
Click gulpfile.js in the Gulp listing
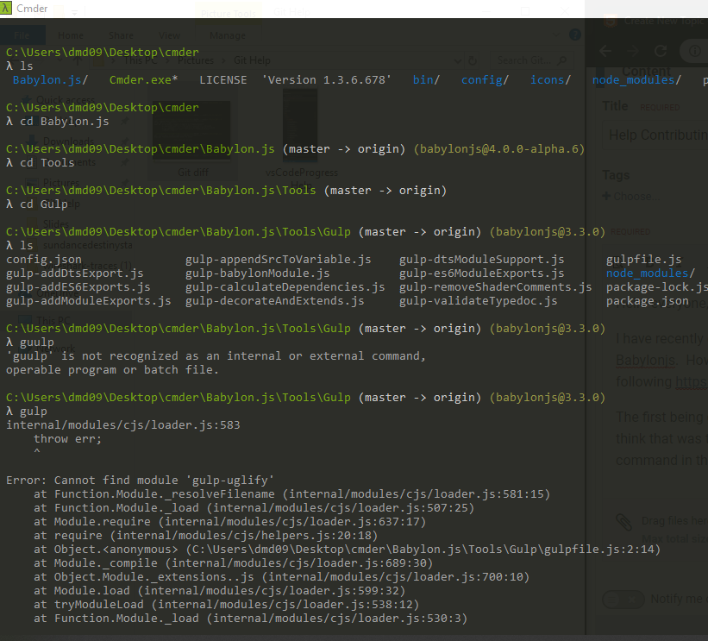[644, 260]
